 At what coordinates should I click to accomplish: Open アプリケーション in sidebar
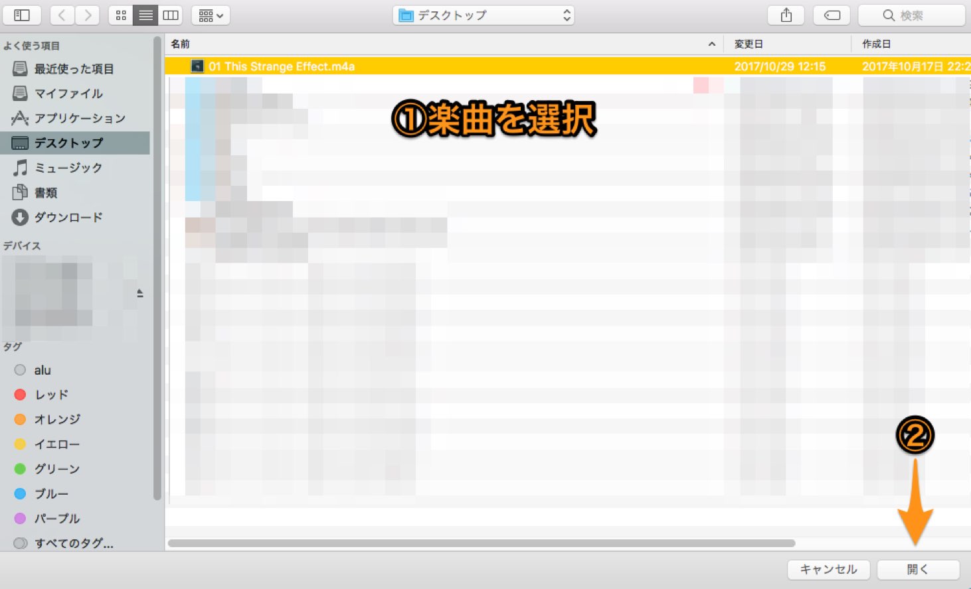point(74,118)
